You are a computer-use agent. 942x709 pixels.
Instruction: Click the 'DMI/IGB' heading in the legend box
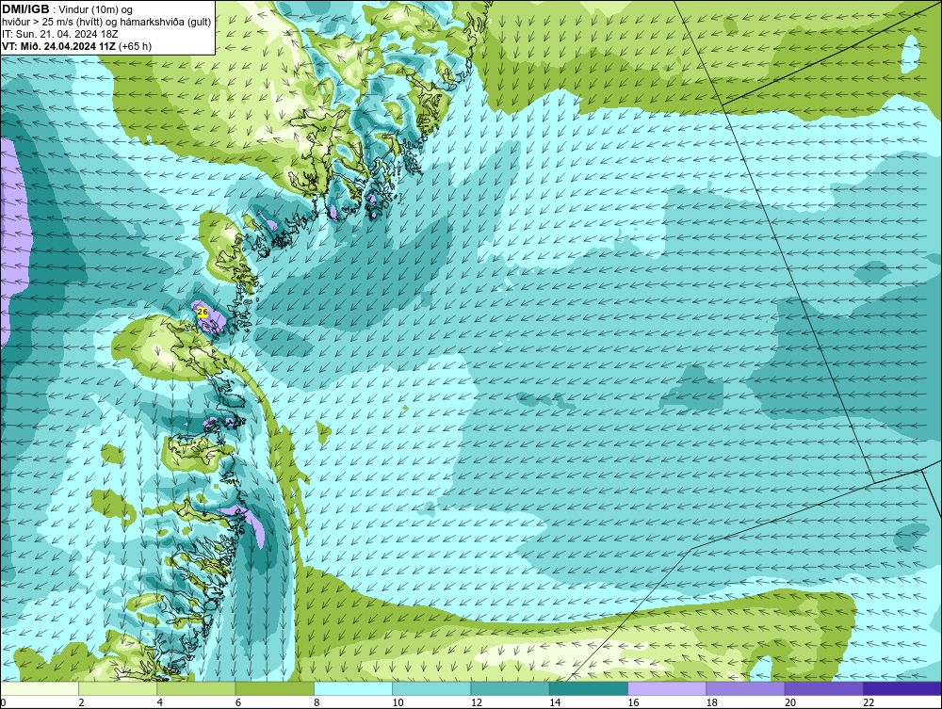[x=25, y=9]
